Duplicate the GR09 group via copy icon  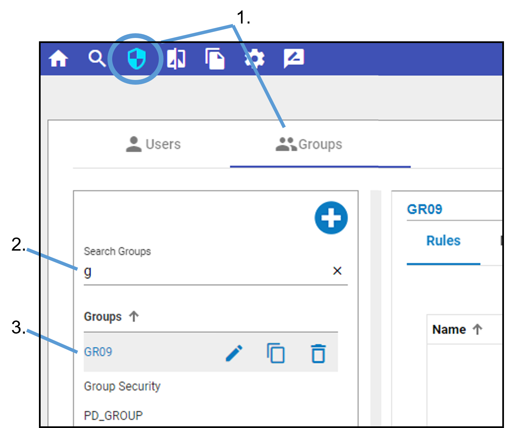[275, 353]
